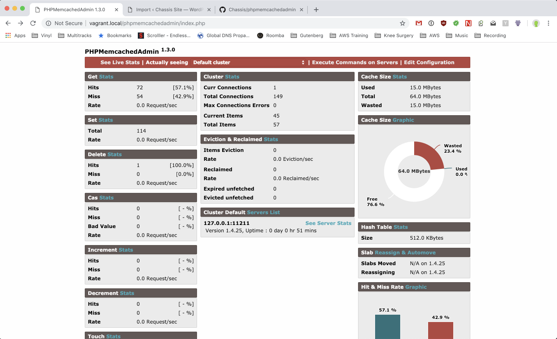Open the Chrome three-dot menu
557x339 pixels.
(548, 23)
